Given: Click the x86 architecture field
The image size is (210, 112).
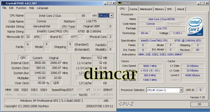Looking at the screenshot, I should [106, 101].
